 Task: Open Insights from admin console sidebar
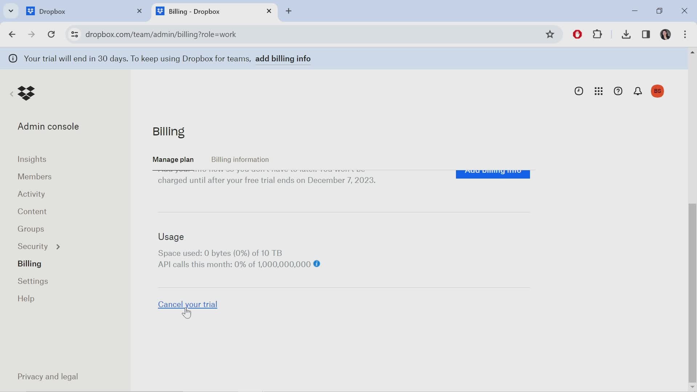click(32, 159)
